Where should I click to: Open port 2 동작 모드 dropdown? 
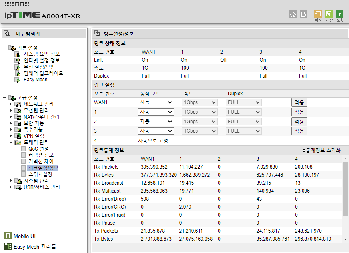click(x=156, y=122)
